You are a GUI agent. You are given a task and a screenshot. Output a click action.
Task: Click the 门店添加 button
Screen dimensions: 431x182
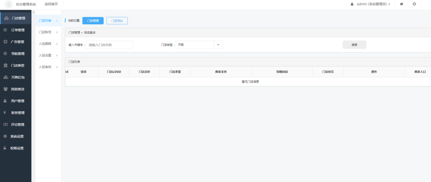[117, 21]
